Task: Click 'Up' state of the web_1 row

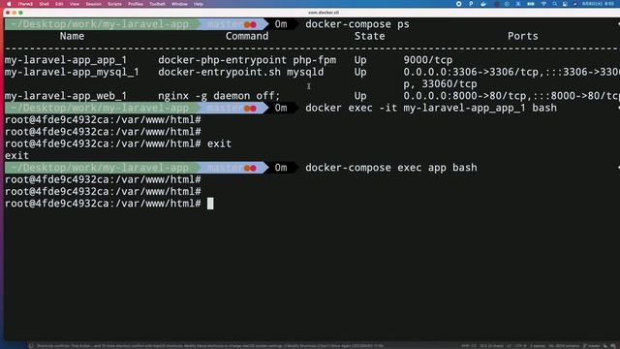Action: click(x=360, y=96)
